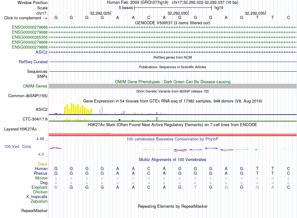Image resolution: width=297 pixels, height=218 pixels.
Task: Click the CTC-304I17.6 expression bar chart
Action: (x=108, y=119)
